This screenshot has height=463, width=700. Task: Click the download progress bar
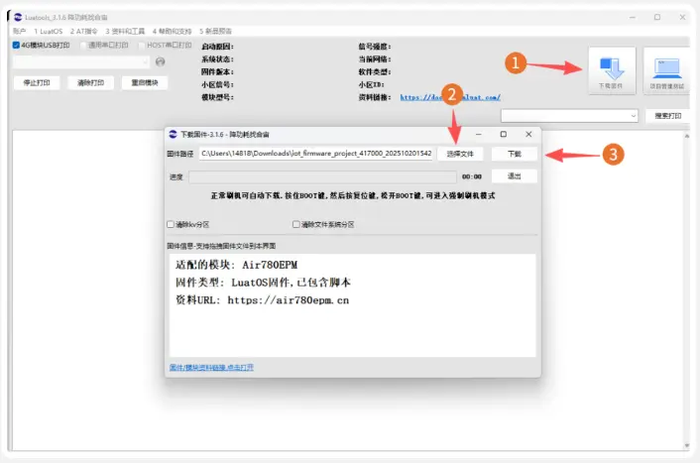point(322,176)
